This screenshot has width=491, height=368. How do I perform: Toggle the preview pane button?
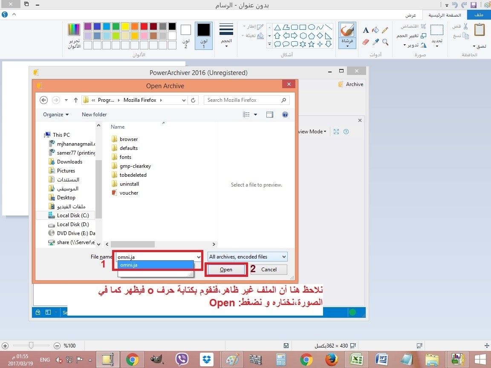[270, 115]
